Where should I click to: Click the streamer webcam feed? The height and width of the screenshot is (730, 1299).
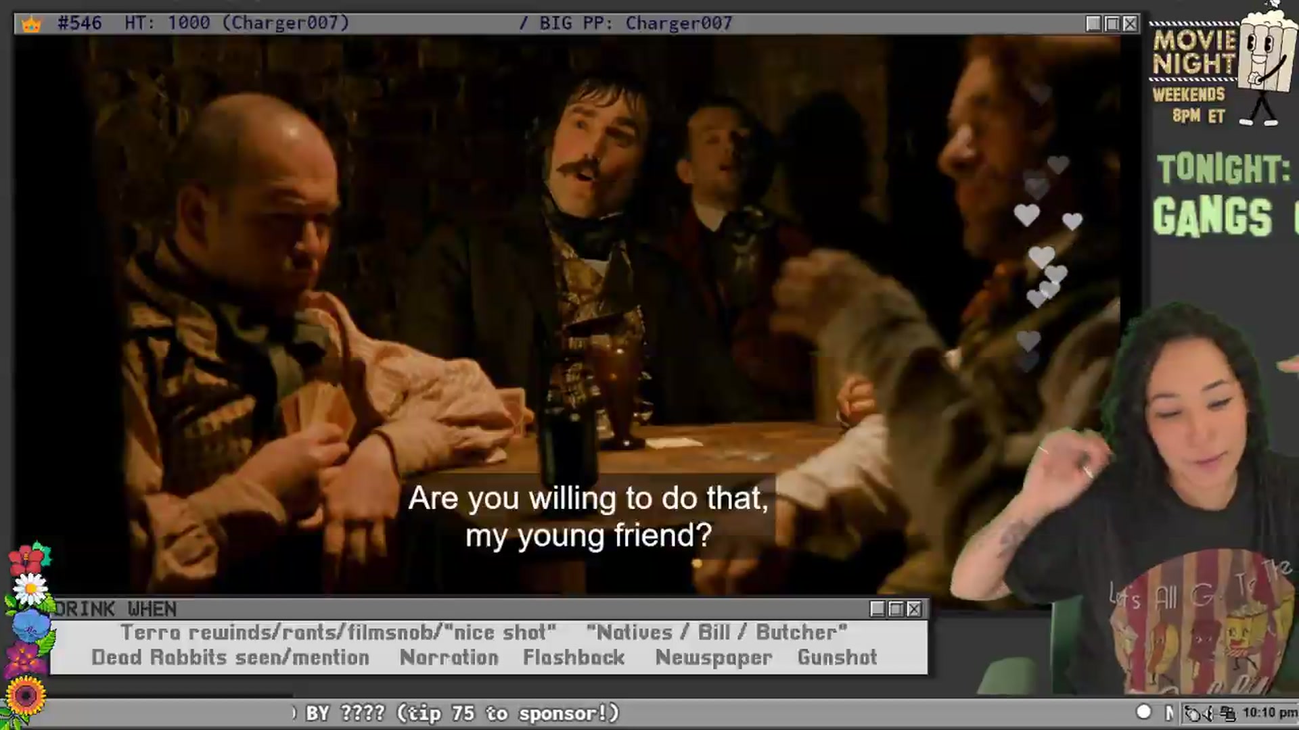point(1126,500)
